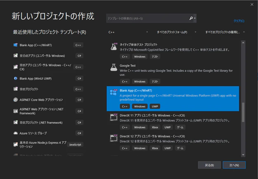The width and height of the screenshot is (258, 179).
Task: Click the Google Test description text
Action: point(176,73)
